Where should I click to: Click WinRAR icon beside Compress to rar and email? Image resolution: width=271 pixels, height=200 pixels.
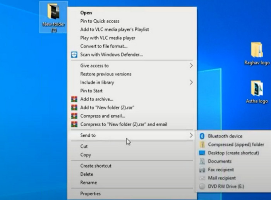pos(74,124)
